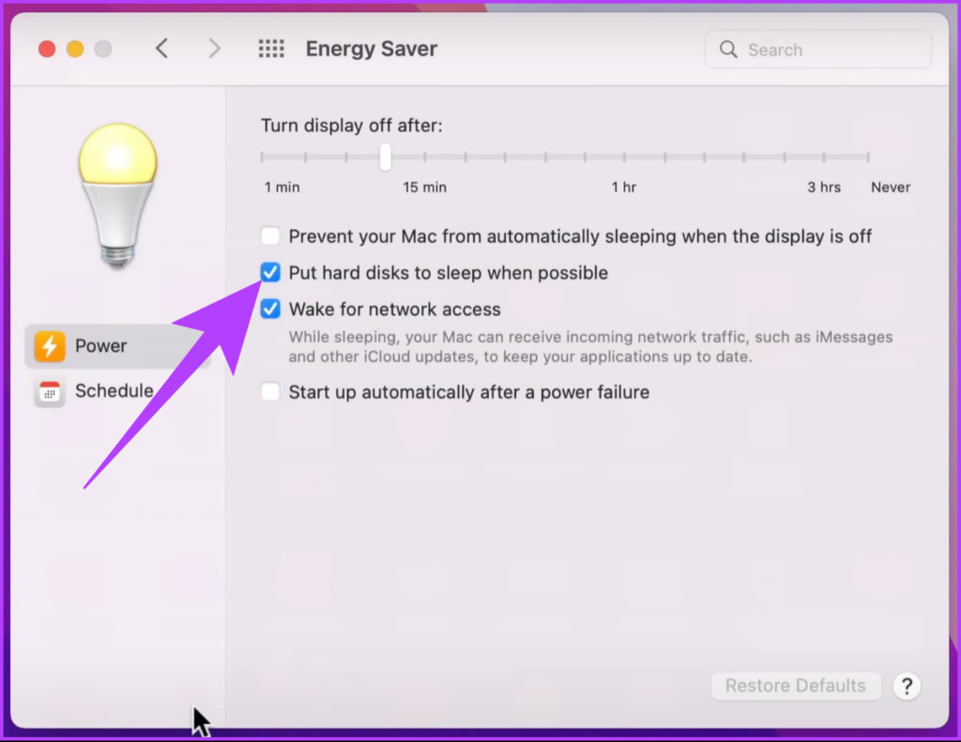The width and height of the screenshot is (961, 742).
Task: Set display off slider to 1 hr mark
Action: pos(624,157)
